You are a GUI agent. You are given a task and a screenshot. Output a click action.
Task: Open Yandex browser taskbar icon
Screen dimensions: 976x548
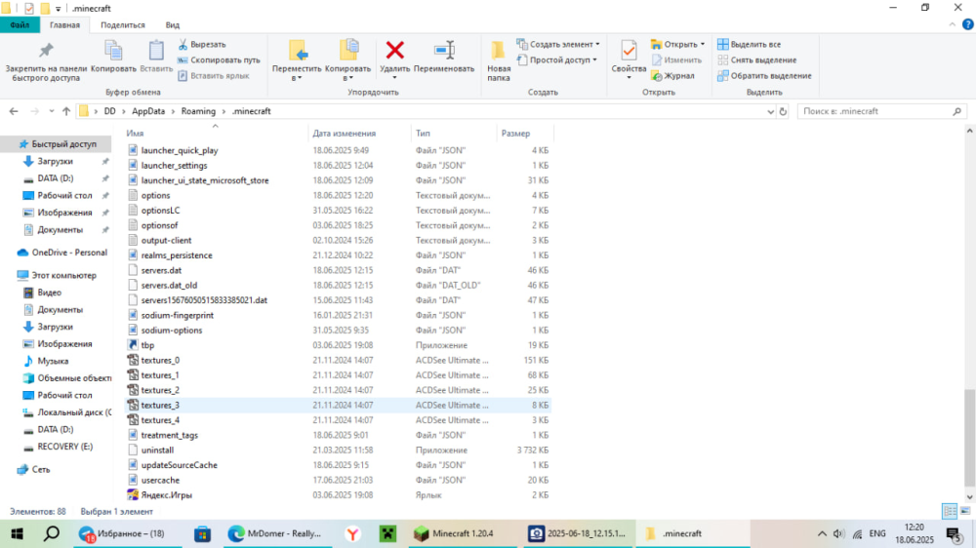click(x=353, y=533)
